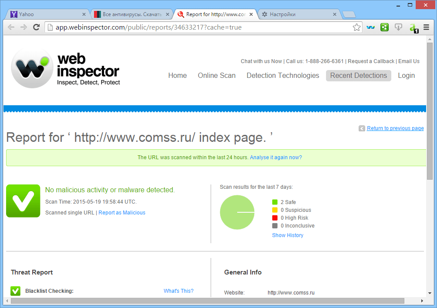Switch to the Yahoo tab
Image resolution: width=437 pixels, height=308 pixels.
pos(47,14)
